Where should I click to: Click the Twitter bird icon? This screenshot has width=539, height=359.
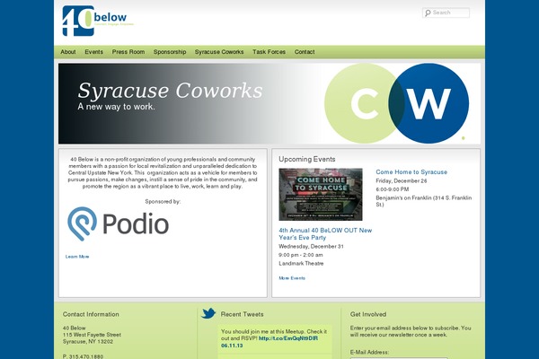tap(208, 313)
